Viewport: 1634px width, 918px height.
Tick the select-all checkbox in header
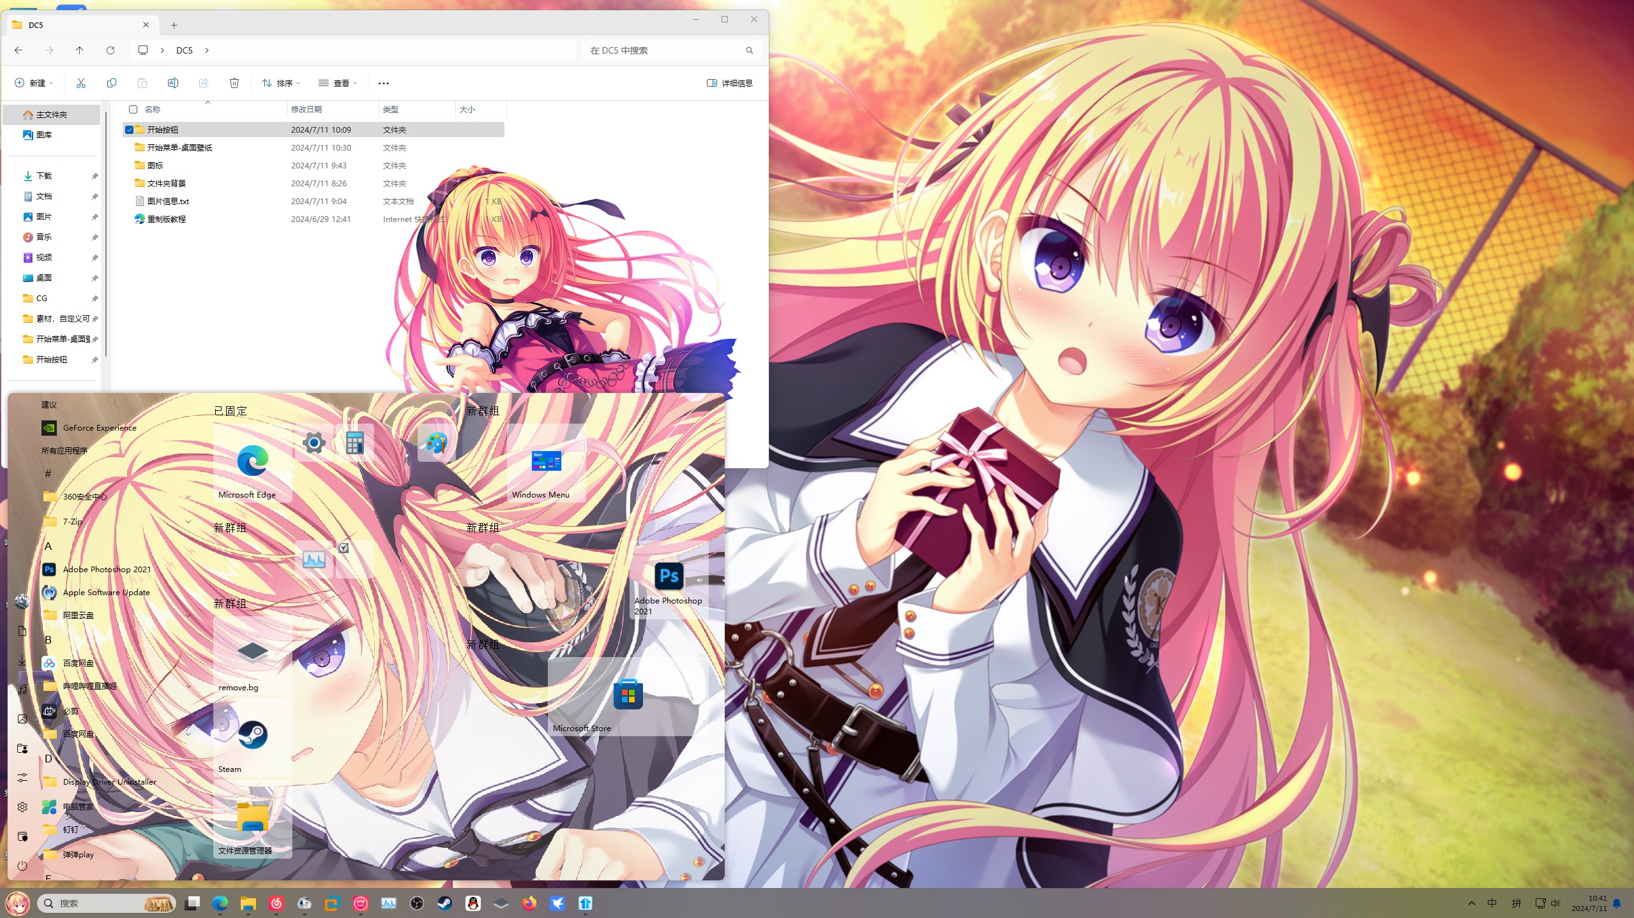pos(133,109)
